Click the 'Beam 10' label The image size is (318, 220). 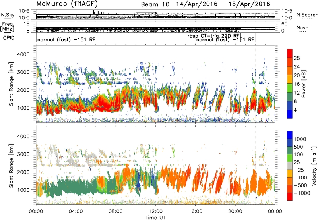pyautogui.click(x=155, y=4)
